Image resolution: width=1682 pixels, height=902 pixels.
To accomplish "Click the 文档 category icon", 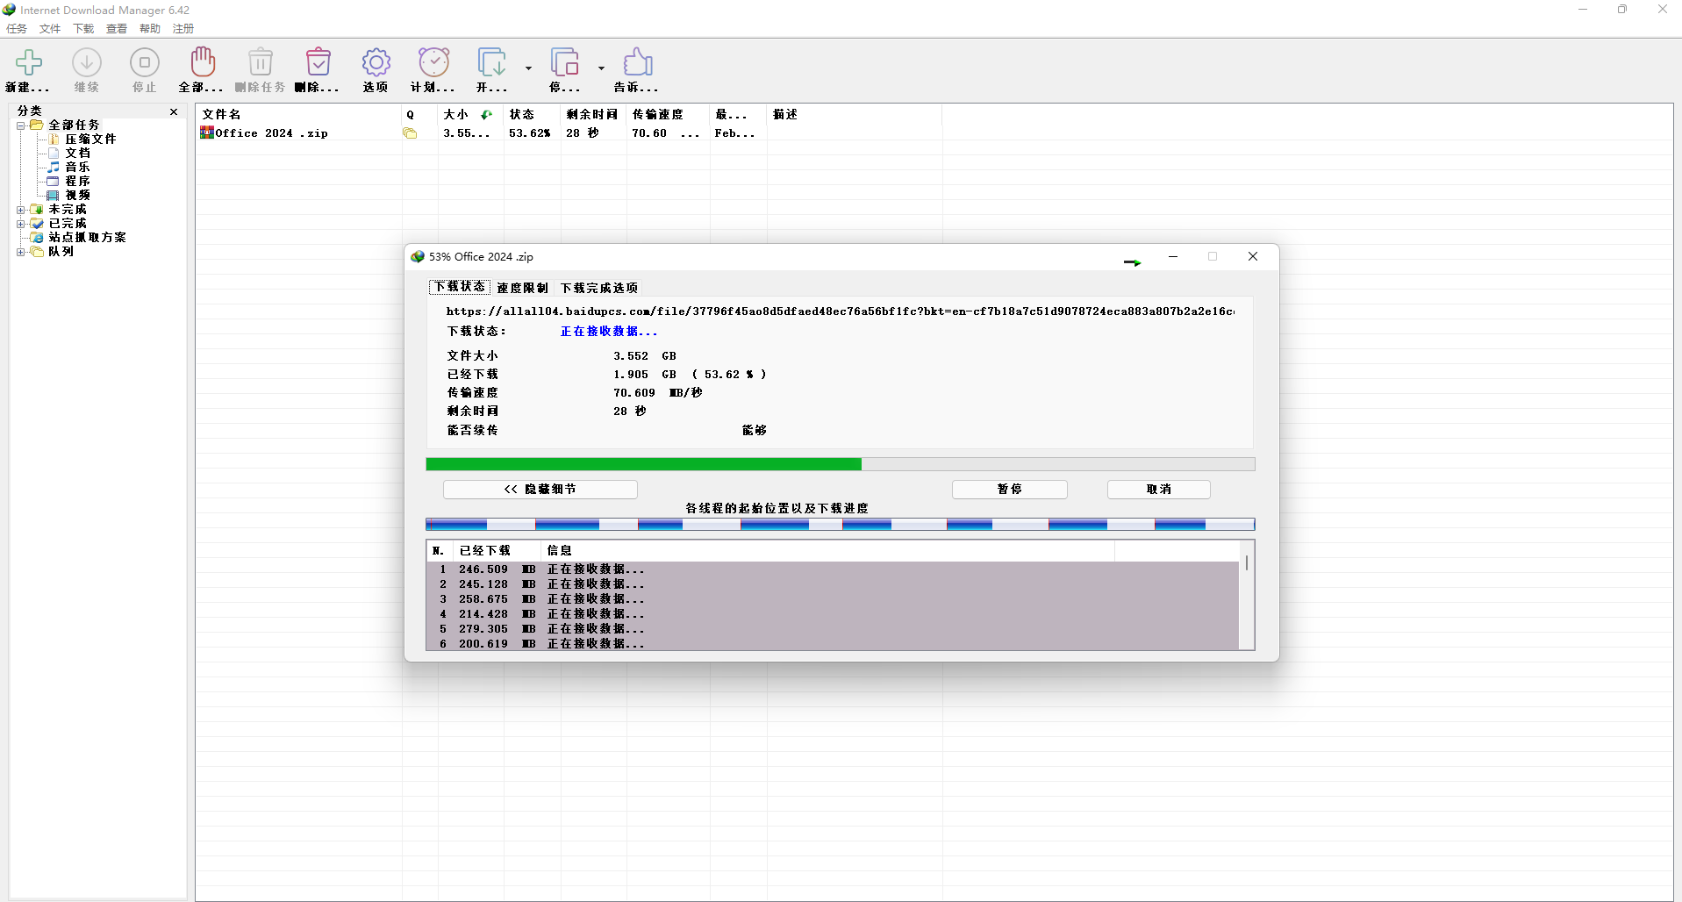I will click(54, 153).
